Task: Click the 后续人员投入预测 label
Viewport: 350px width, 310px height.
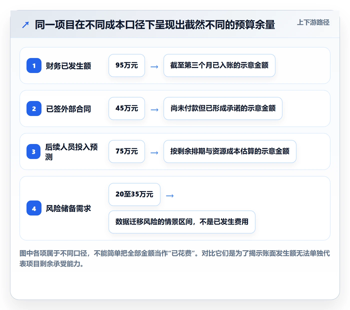Action: point(71,152)
